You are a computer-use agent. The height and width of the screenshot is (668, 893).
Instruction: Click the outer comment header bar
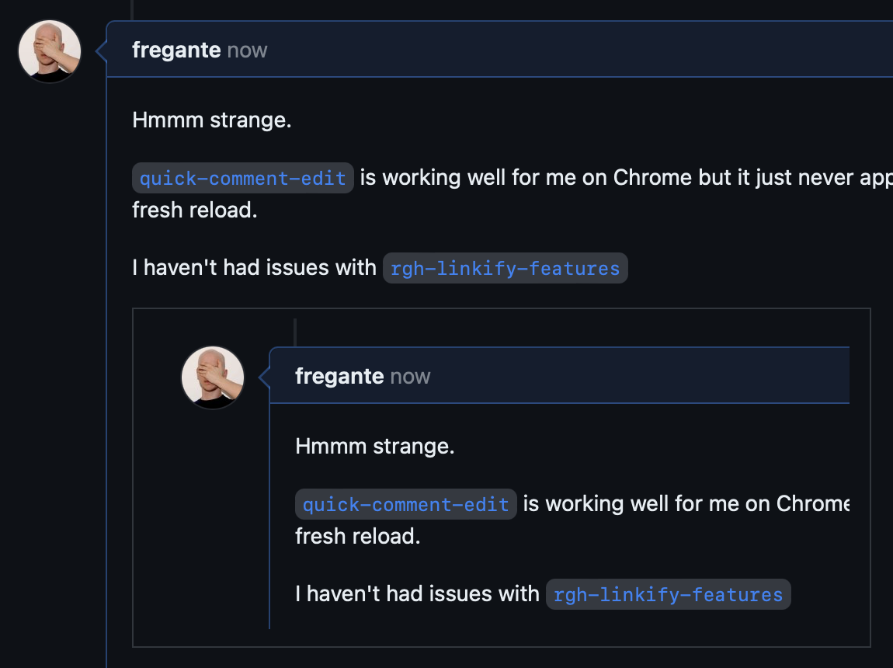[x=544, y=49]
